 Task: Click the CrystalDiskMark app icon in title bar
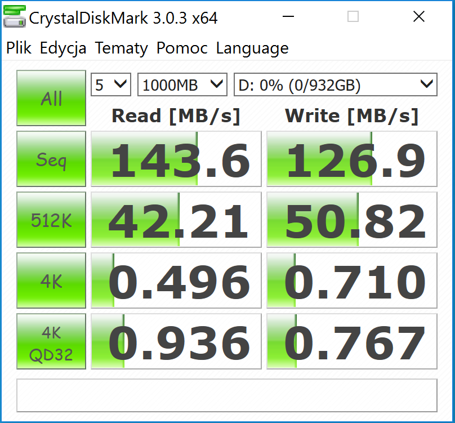pos(15,17)
